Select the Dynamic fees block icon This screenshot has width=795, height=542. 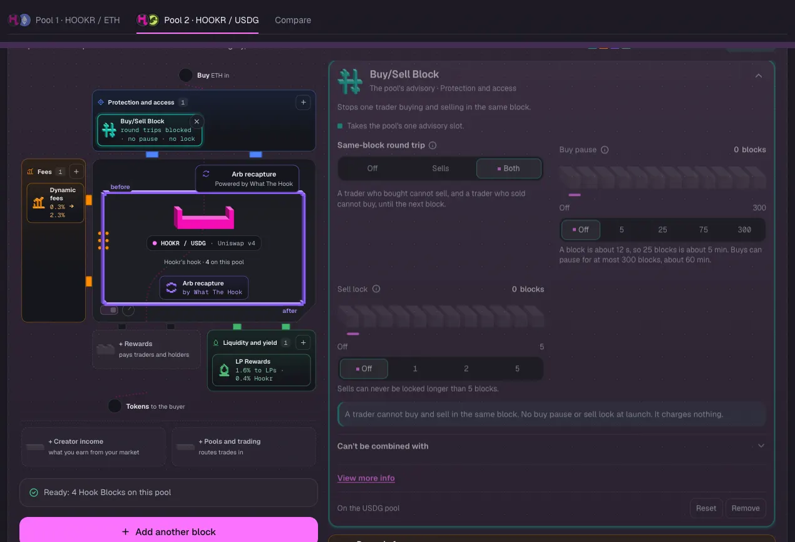point(39,202)
